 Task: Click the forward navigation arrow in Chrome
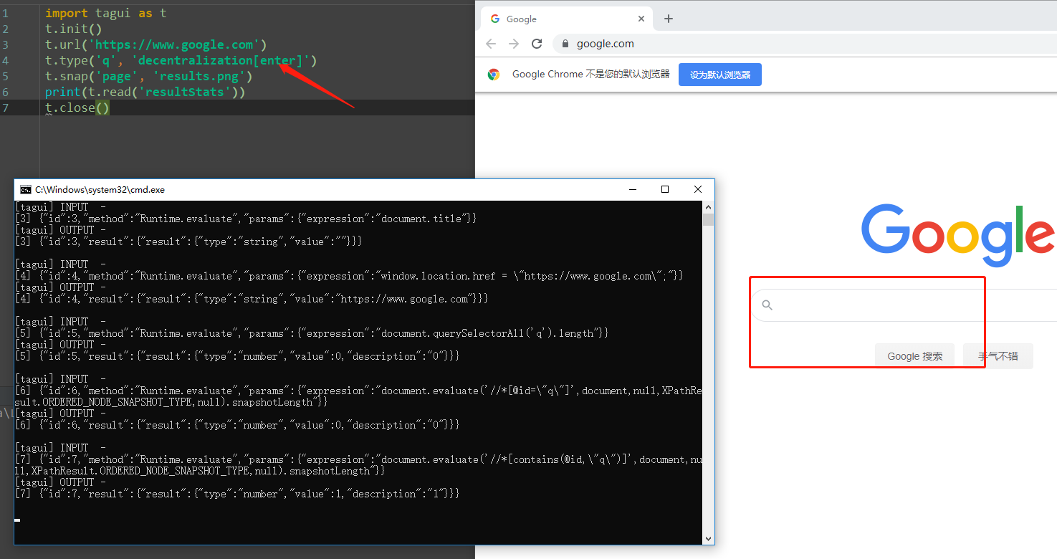tap(513, 44)
